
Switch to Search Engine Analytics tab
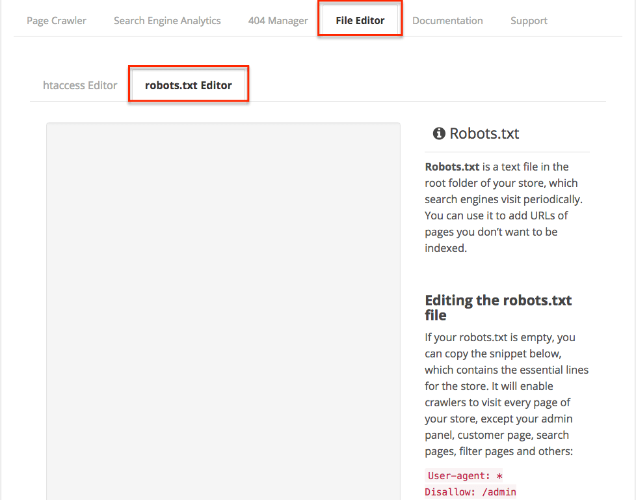(167, 21)
